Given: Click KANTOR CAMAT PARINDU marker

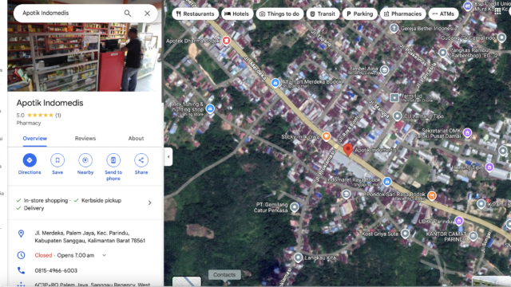Looking at the screenshot, I should [473, 236].
